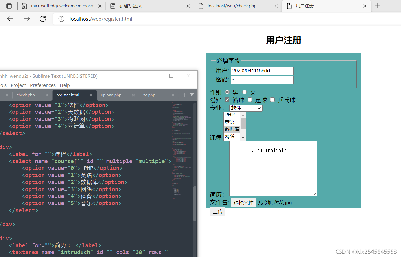This screenshot has height=257, width=401.
Task: Switch to upload.php tab
Action: [111, 95]
